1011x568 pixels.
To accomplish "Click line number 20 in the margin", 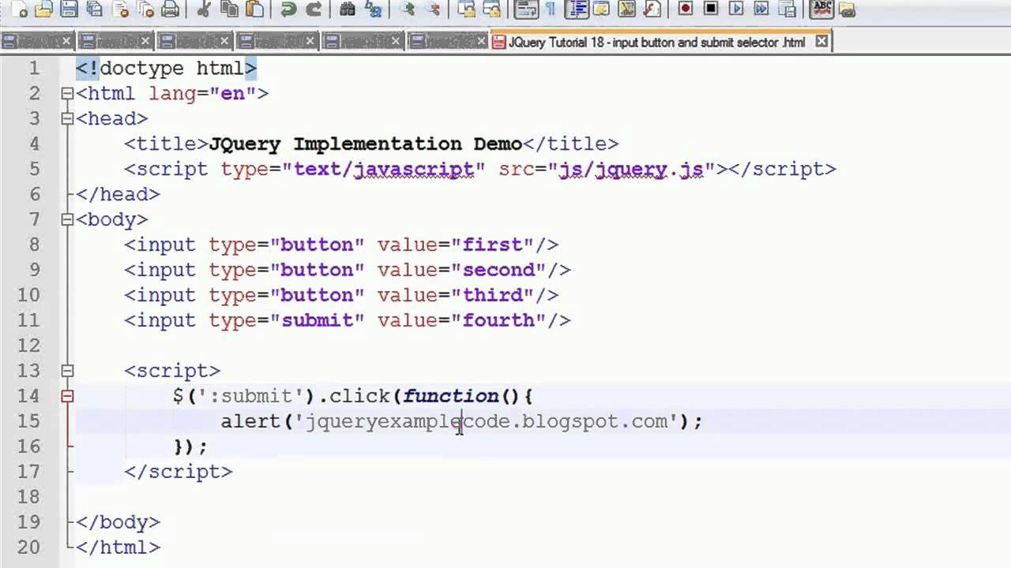I will coord(28,547).
